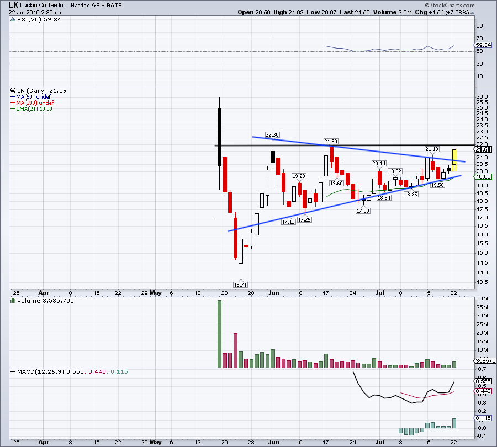Click the candlestick icon beside LK (Daily)
497x447 pixels.
(13, 91)
